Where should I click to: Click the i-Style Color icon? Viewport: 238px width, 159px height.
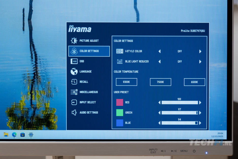click(x=120, y=51)
